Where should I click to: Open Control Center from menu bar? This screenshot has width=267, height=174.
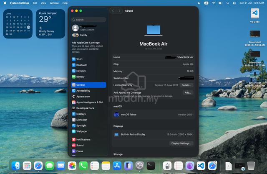(234, 3)
